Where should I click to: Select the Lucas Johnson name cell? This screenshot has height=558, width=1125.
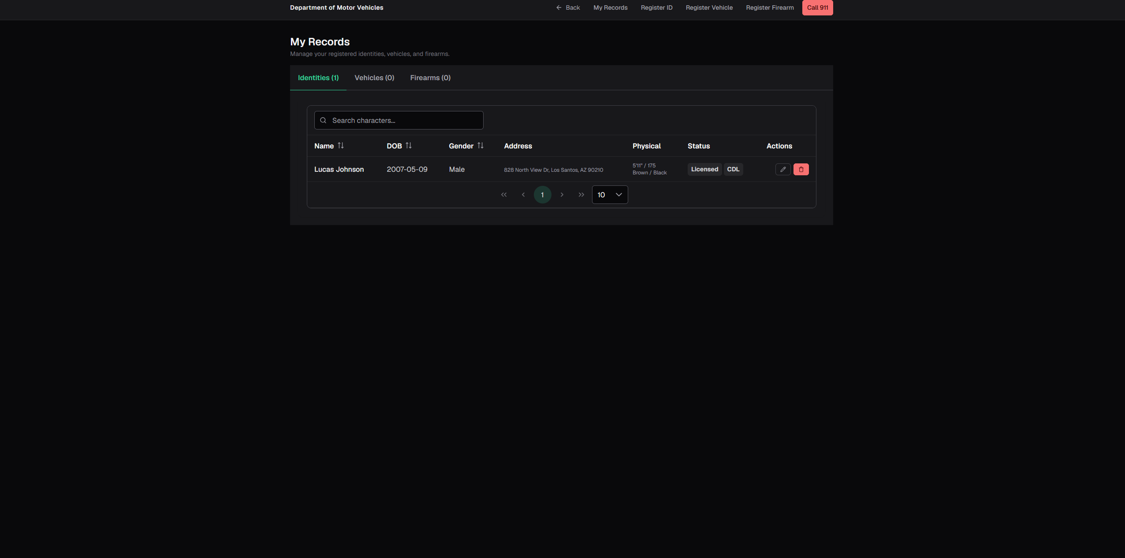339,169
